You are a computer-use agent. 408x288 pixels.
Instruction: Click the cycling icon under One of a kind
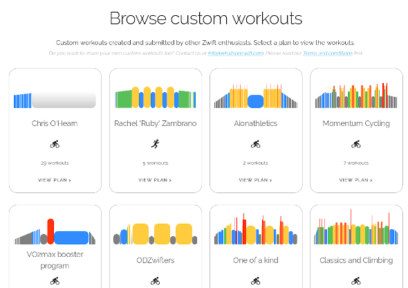256,281
